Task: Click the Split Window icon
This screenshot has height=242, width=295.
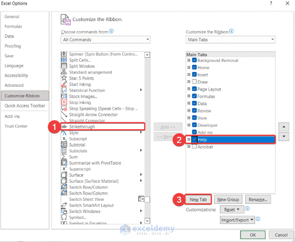Action: click(x=64, y=66)
